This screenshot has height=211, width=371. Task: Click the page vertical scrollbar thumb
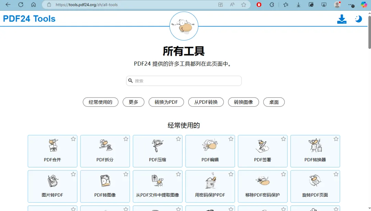369,32
